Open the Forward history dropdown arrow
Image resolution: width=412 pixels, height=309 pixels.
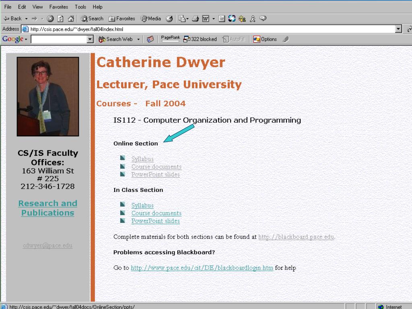[42, 19]
